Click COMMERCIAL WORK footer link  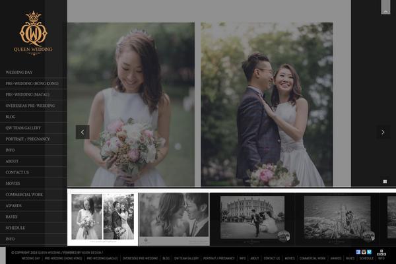[312, 259]
